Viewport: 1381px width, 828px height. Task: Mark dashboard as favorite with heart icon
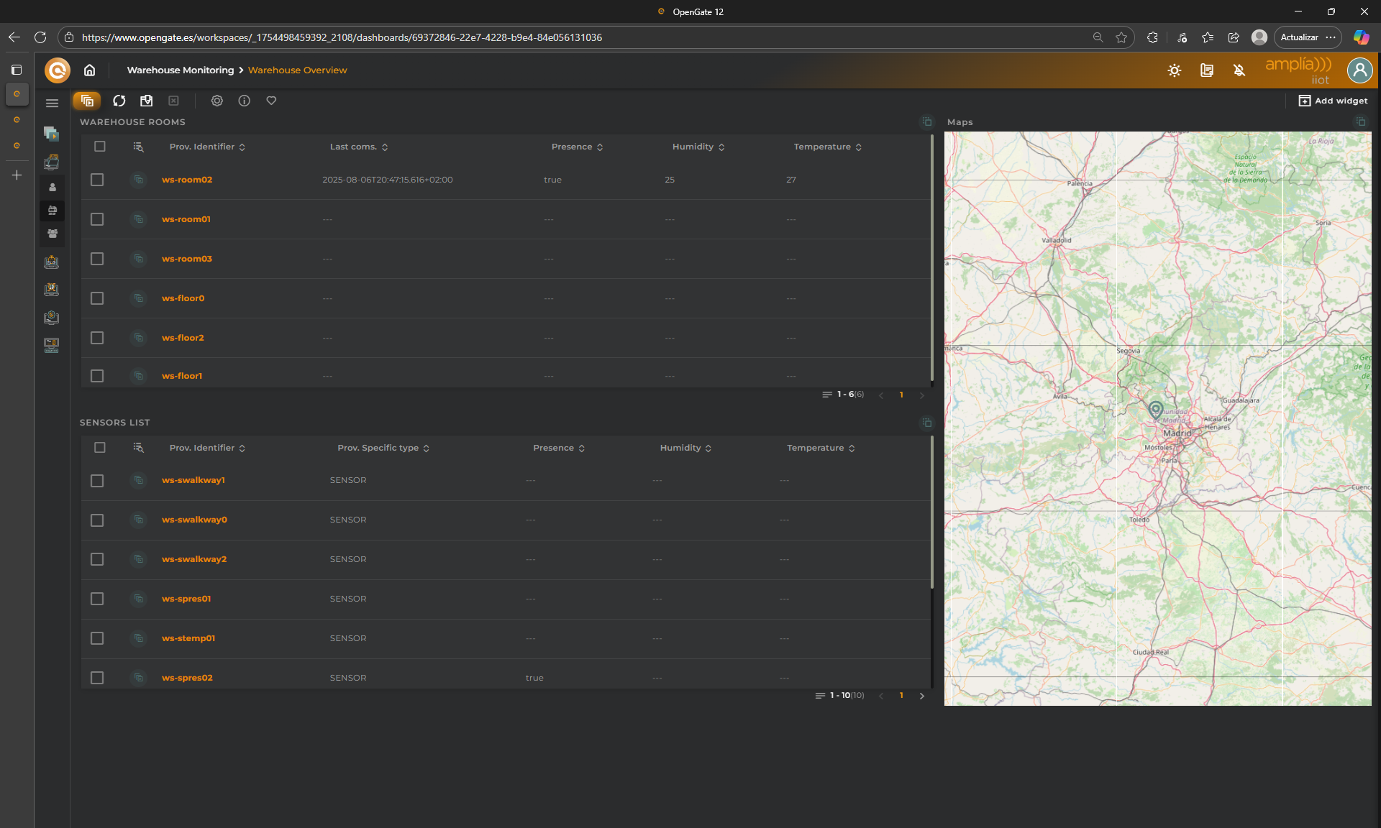(x=271, y=101)
